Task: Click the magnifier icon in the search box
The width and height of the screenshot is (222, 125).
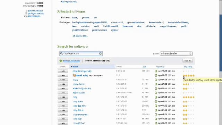Action: coord(61,53)
